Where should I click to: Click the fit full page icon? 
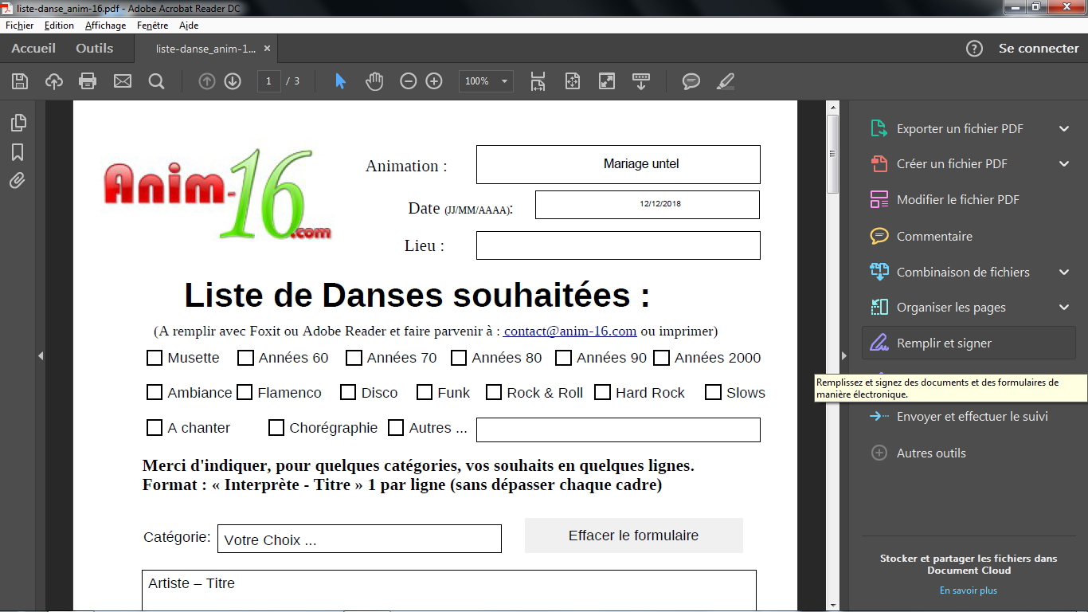tap(573, 81)
